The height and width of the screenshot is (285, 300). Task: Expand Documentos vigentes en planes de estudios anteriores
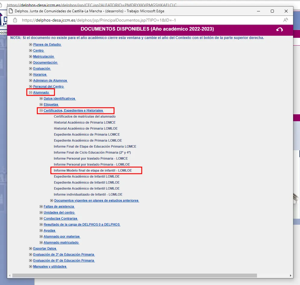pos(51,200)
